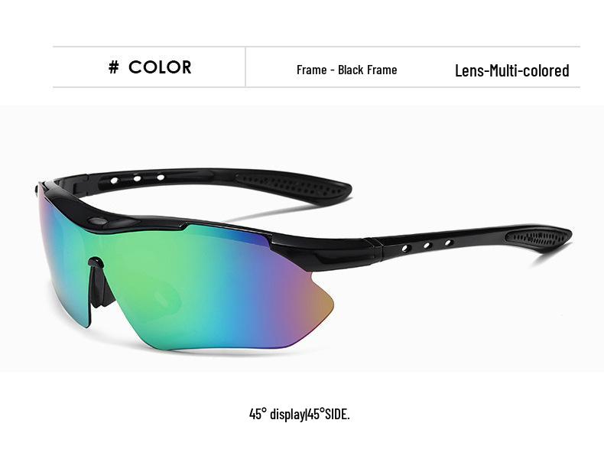The height and width of the screenshot is (459, 604).
Task: Click the three vent holes on the right arm
Action: click(x=427, y=246)
